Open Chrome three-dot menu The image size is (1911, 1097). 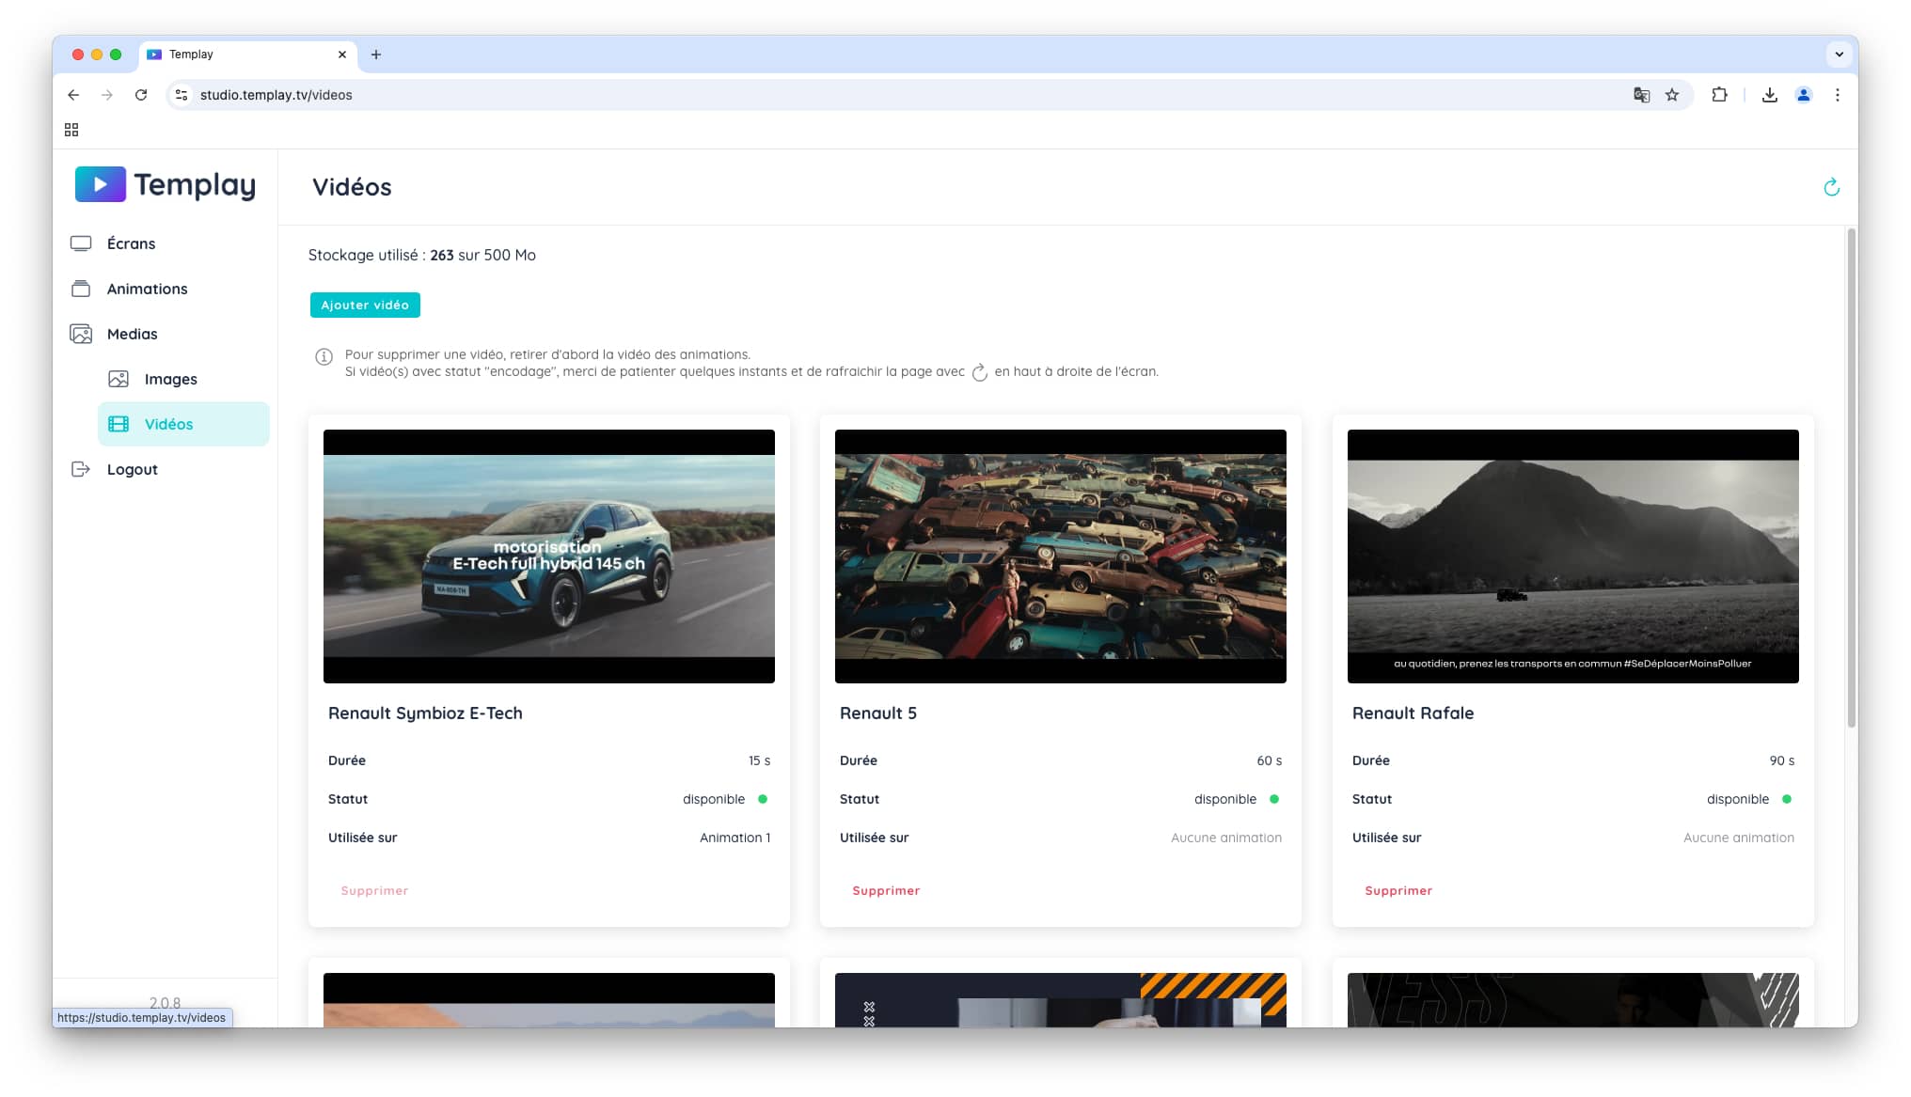[x=1837, y=95]
